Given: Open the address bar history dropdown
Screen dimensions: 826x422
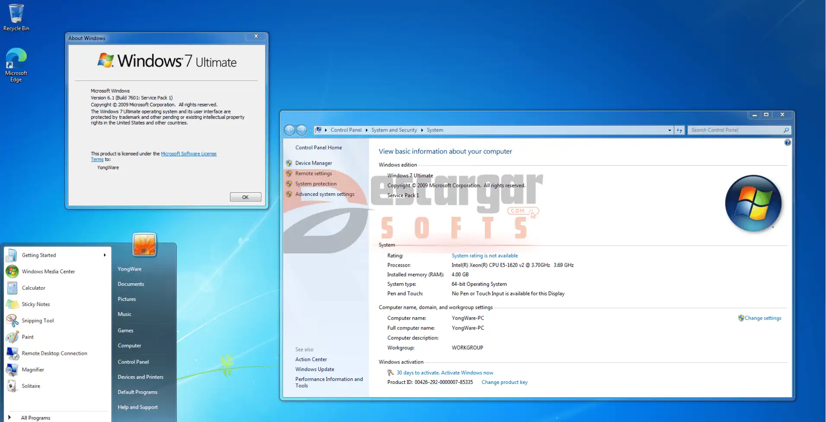Looking at the screenshot, I should (x=670, y=130).
